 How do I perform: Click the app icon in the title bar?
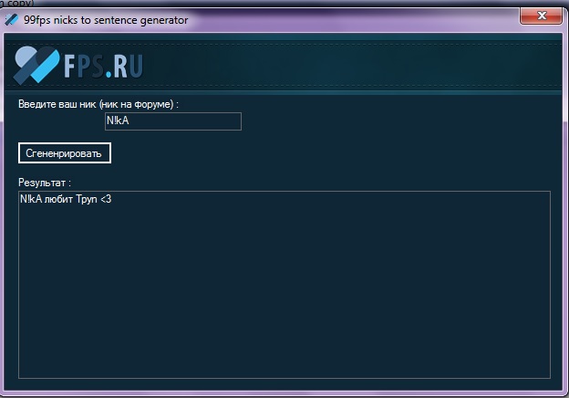(x=11, y=19)
